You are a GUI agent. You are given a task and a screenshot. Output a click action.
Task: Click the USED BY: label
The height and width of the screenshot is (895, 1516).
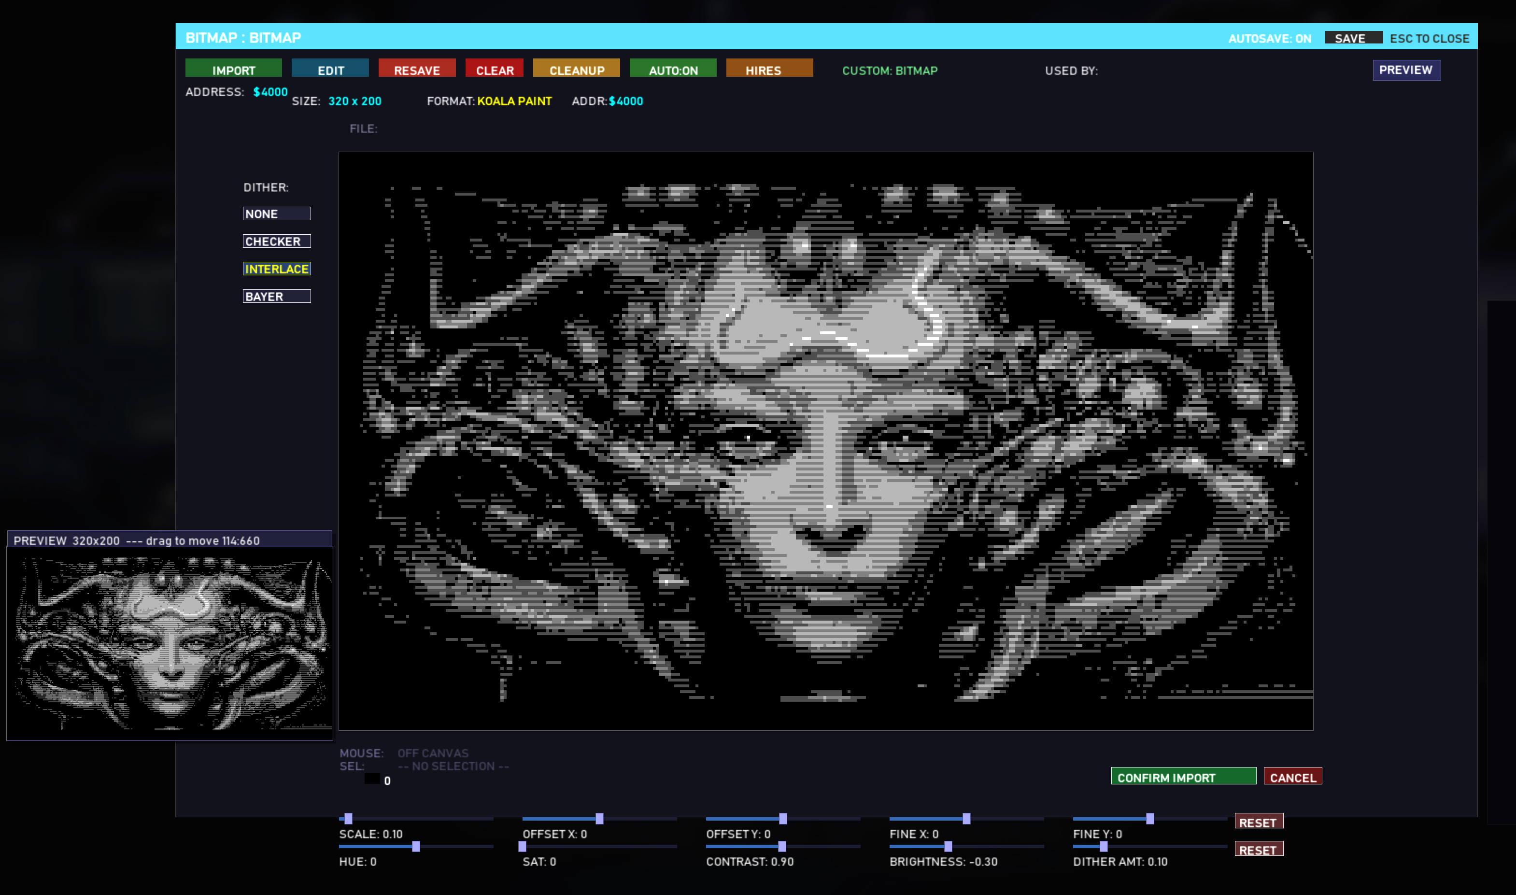pos(1072,71)
